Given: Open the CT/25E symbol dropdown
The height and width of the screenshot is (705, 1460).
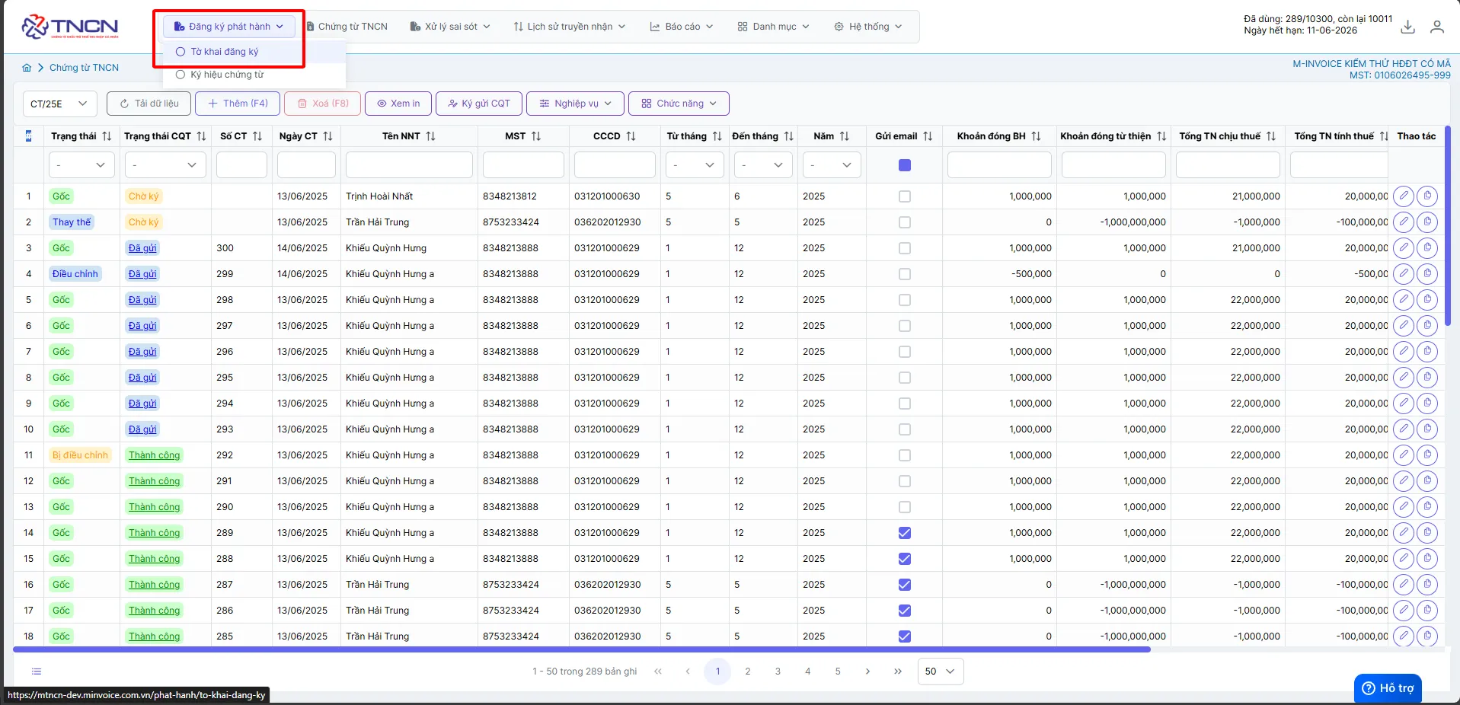Looking at the screenshot, I should [60, 104].
